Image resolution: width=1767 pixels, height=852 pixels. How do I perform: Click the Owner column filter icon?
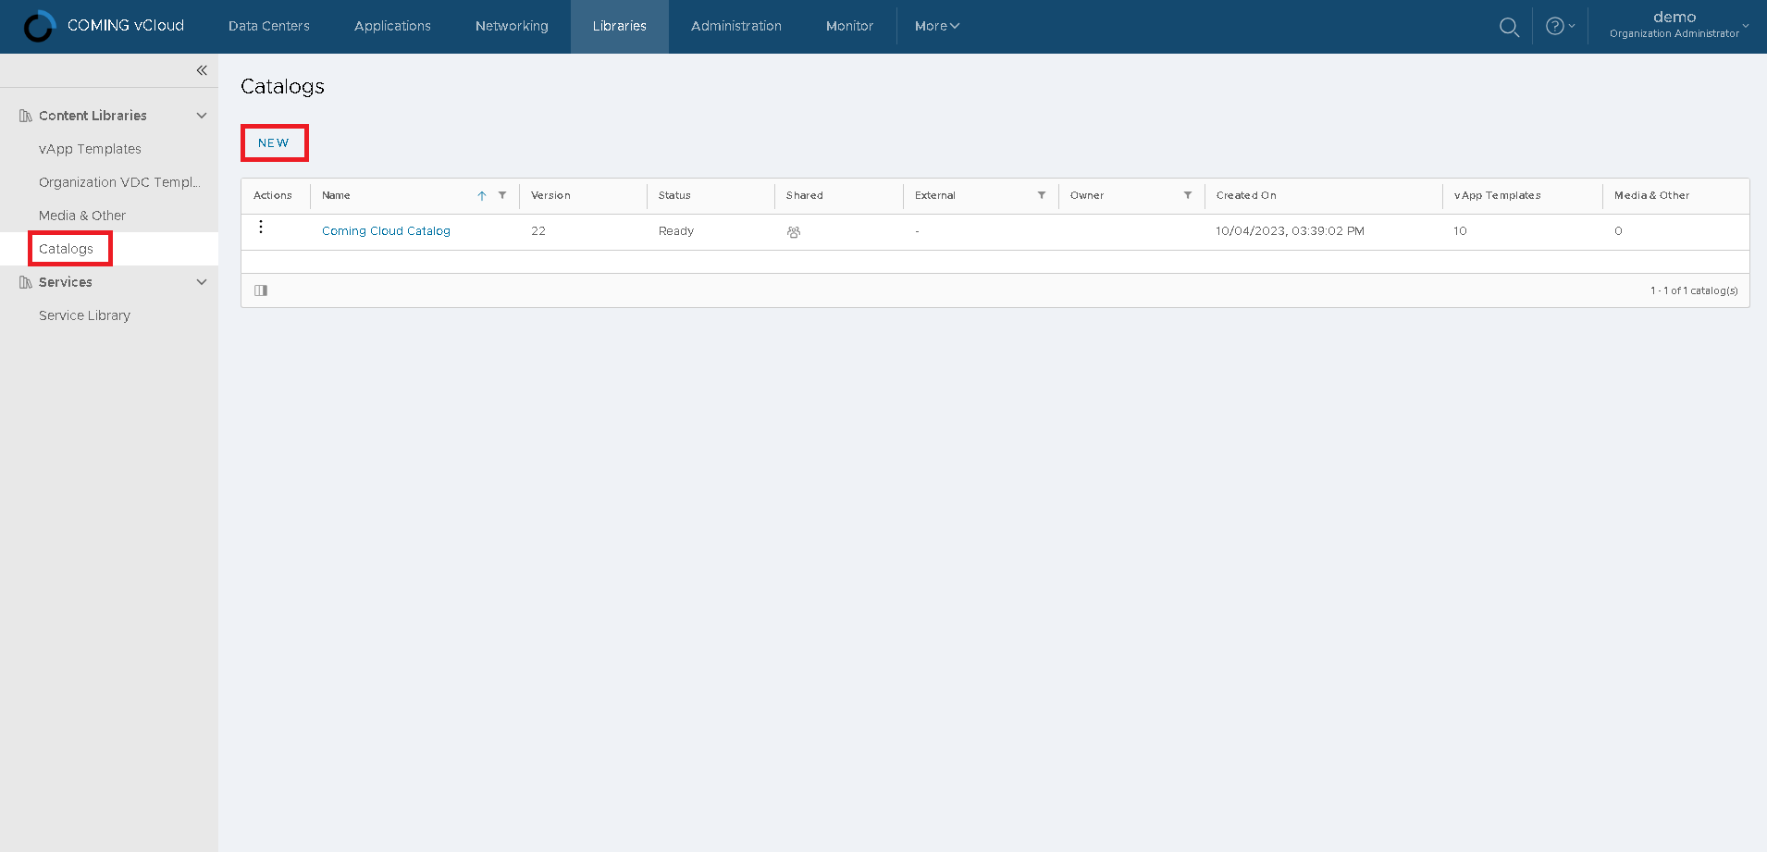(x=1188, y=195)
